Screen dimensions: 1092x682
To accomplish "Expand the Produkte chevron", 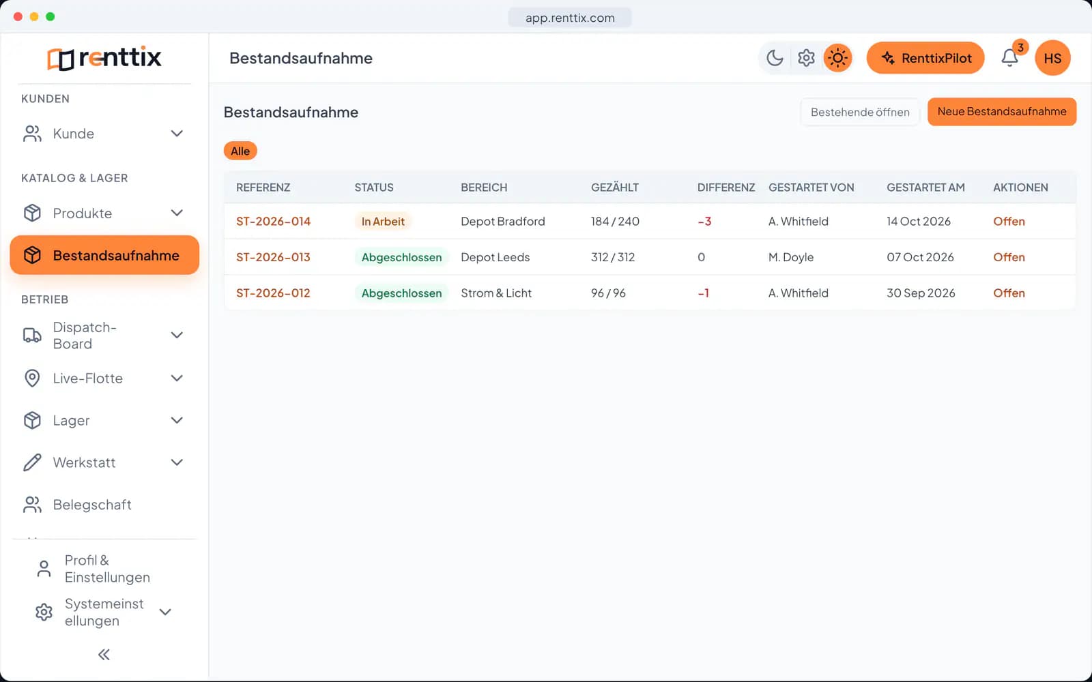I will coord(177,213).
